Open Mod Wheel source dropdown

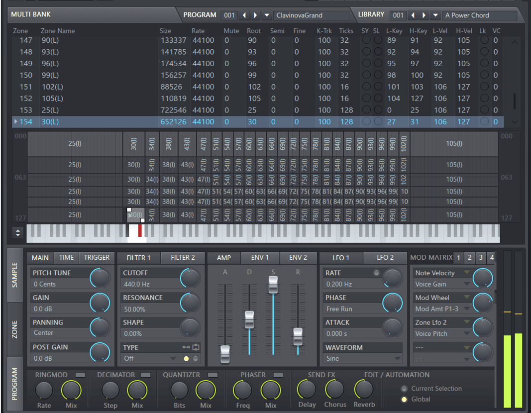click(467, 297)
